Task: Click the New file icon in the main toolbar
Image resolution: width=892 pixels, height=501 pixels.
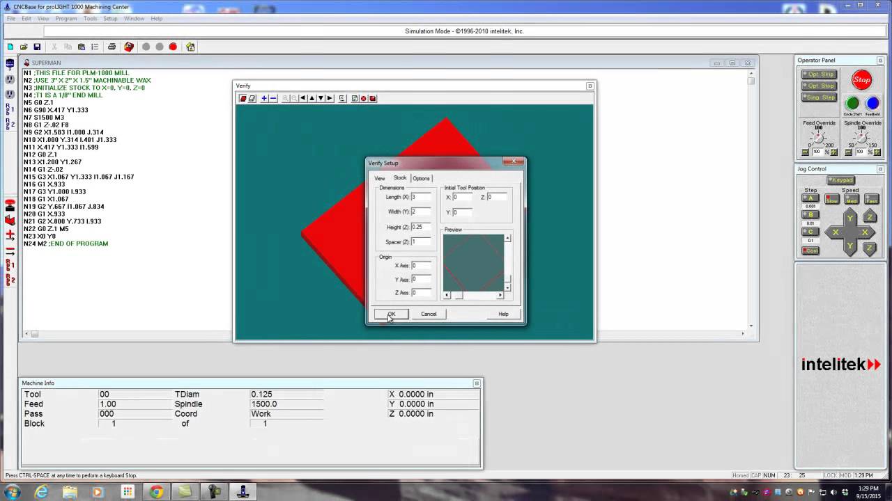Action: pyautogui.click(x=10, y=47)
